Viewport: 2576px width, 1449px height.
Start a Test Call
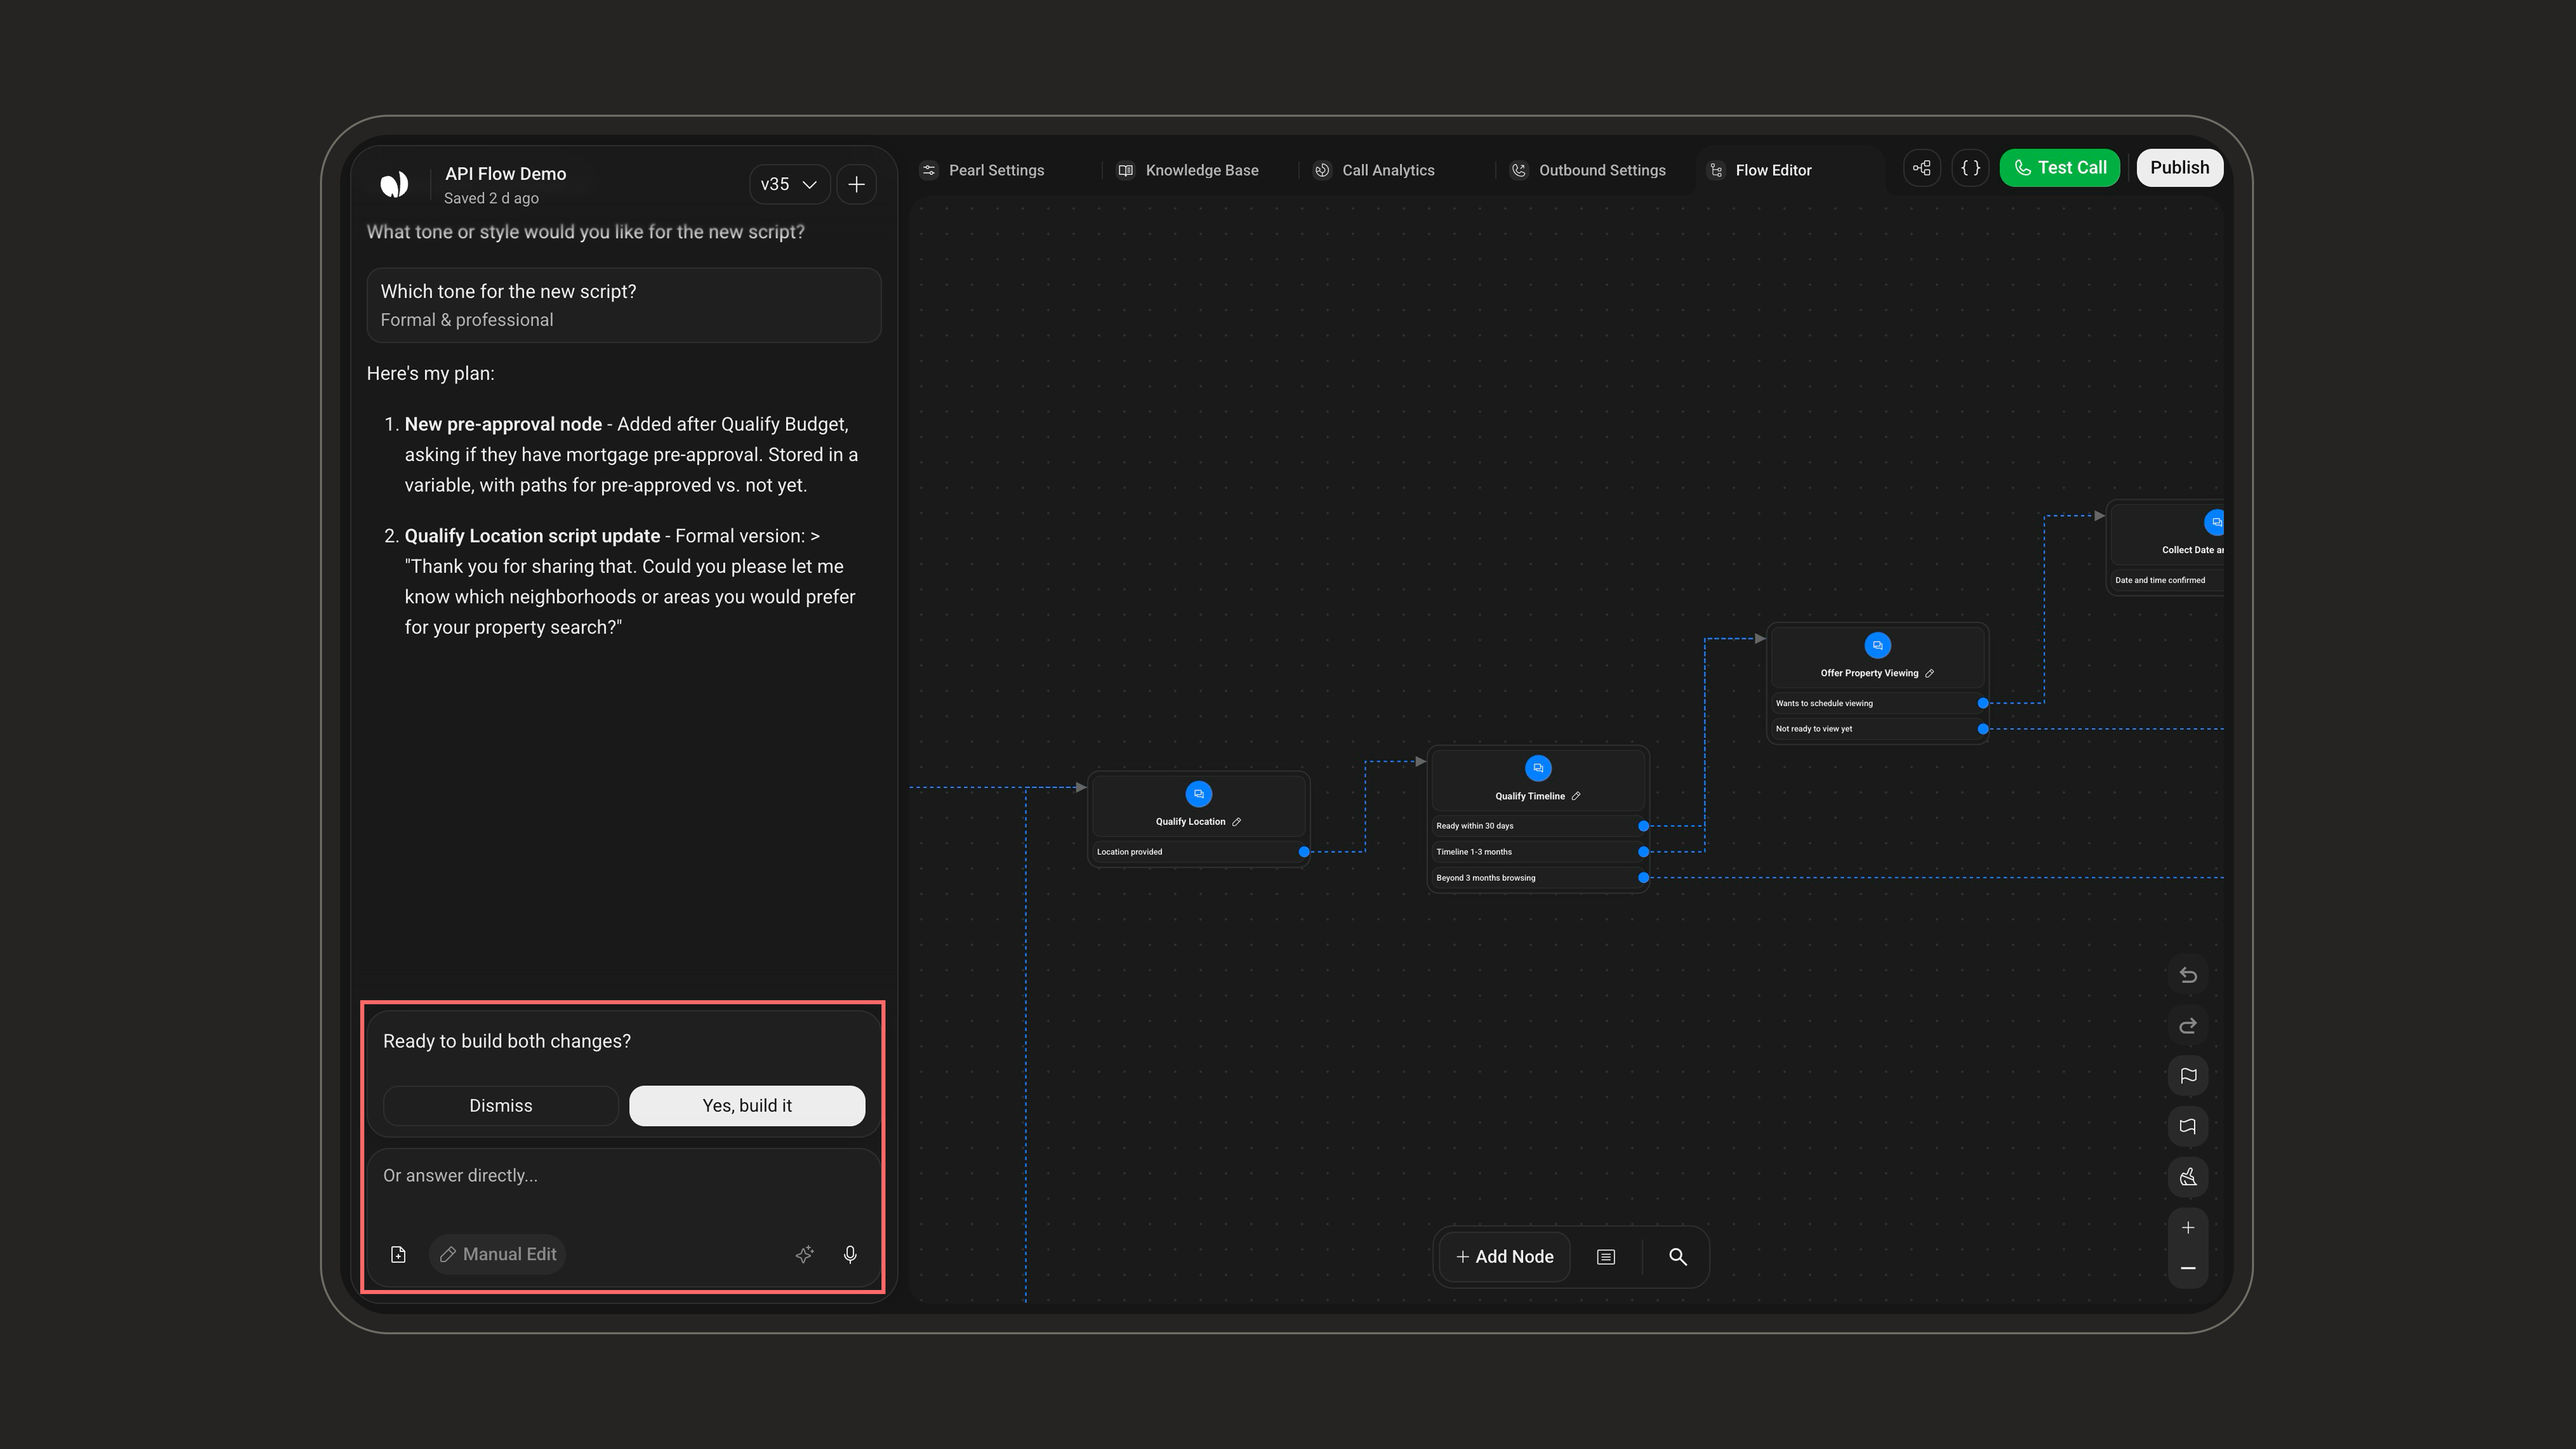pyautogui.click(x=2059, y=168)
